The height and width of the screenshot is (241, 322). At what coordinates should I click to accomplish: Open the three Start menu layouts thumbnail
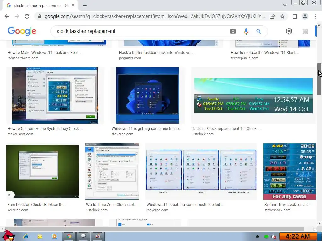point(201,171)
